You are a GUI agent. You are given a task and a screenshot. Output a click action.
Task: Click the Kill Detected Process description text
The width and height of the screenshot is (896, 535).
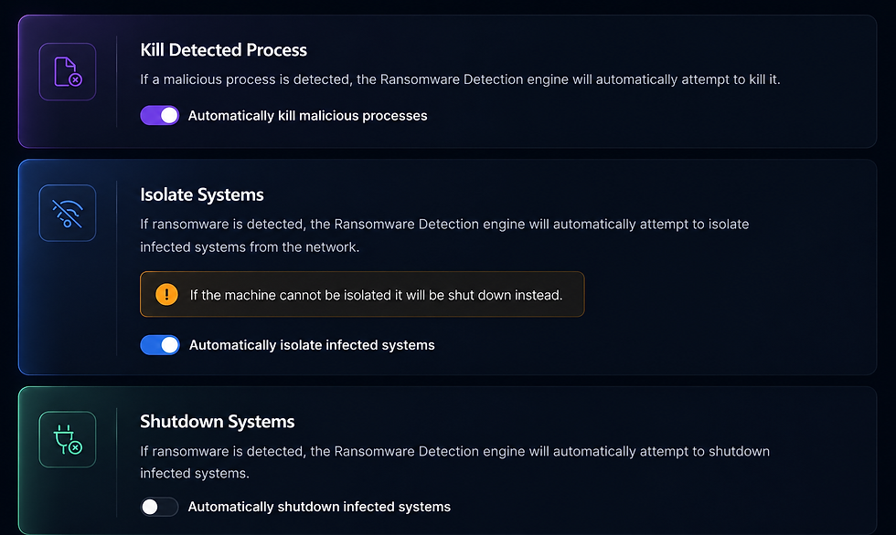460,79
